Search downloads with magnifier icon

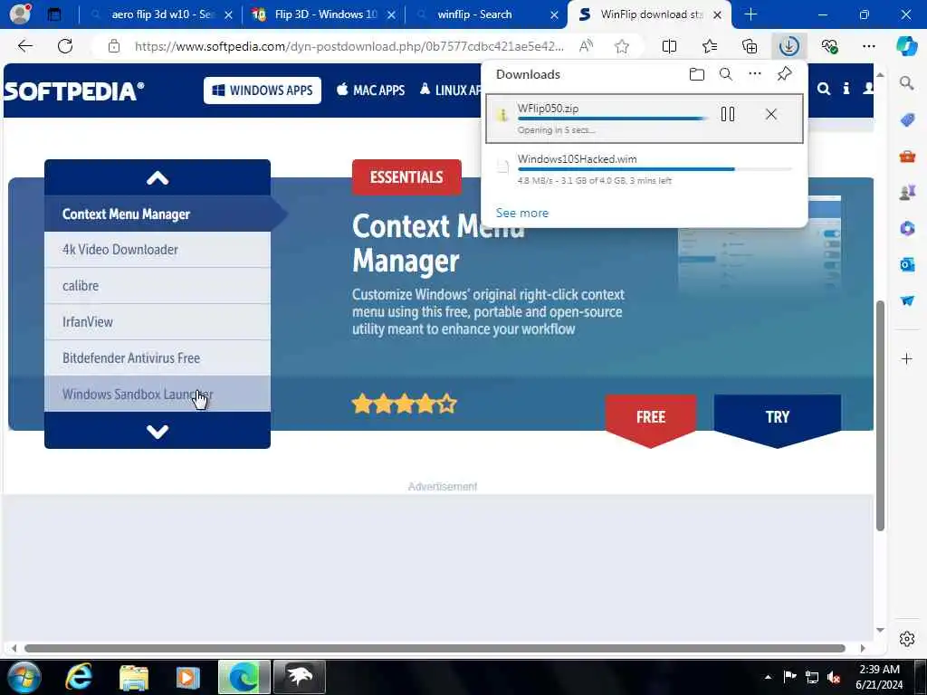click(726, 74)
